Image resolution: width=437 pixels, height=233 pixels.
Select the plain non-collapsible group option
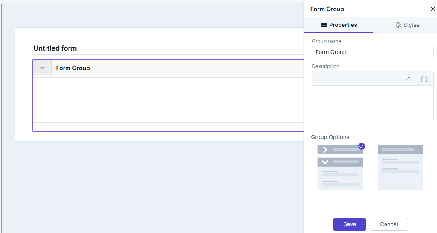400,168
